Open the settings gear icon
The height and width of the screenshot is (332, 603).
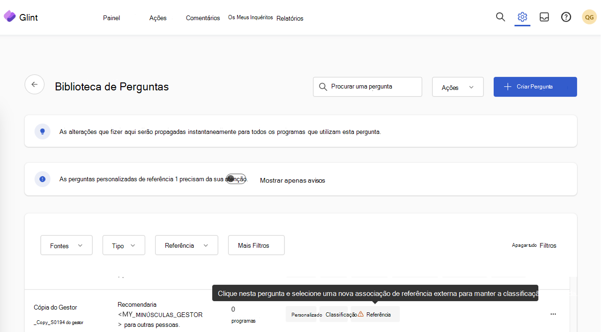(x=522, y=16)
